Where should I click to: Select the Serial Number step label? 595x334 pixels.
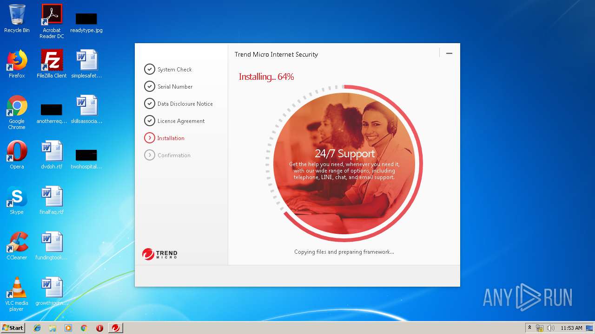[175, 87]
